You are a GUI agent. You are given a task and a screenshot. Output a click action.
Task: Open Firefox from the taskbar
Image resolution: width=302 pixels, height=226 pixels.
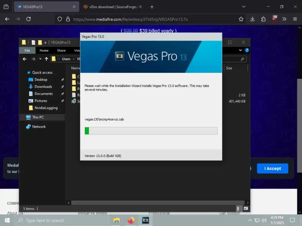(x=131, y=220)
